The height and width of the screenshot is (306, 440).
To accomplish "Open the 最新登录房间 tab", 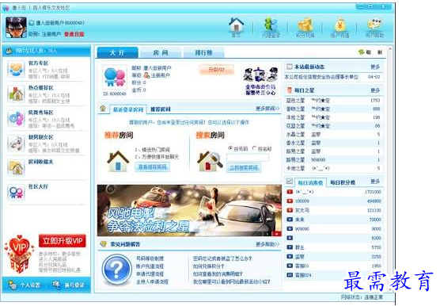I will point(128,109).
